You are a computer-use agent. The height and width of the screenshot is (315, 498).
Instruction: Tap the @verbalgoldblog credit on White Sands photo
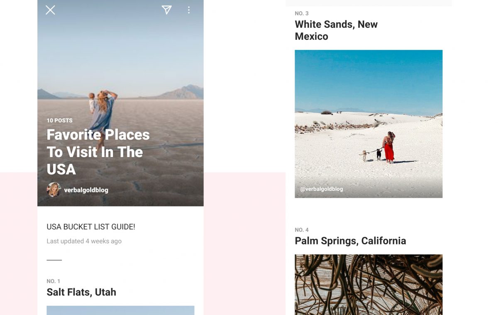tap(322, 189)
